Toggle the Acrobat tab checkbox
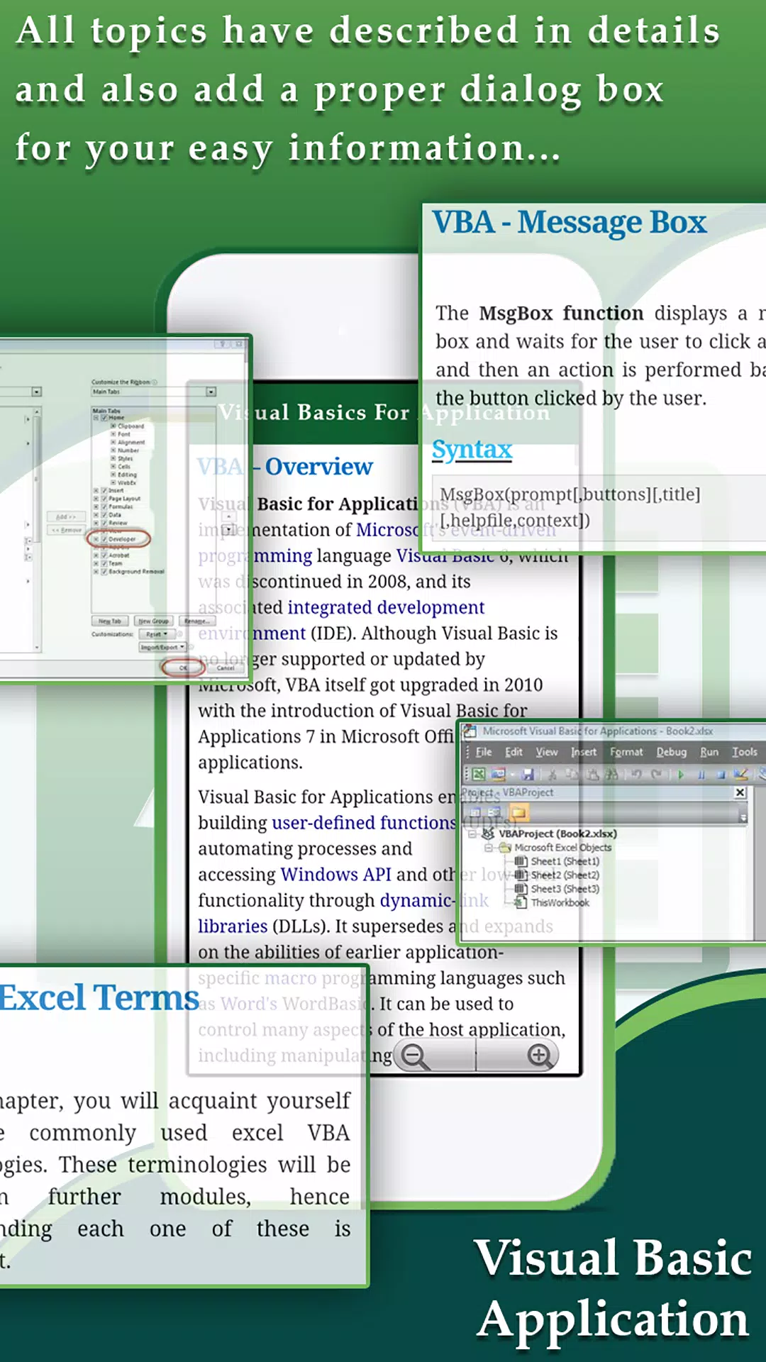 click(104, 555)
